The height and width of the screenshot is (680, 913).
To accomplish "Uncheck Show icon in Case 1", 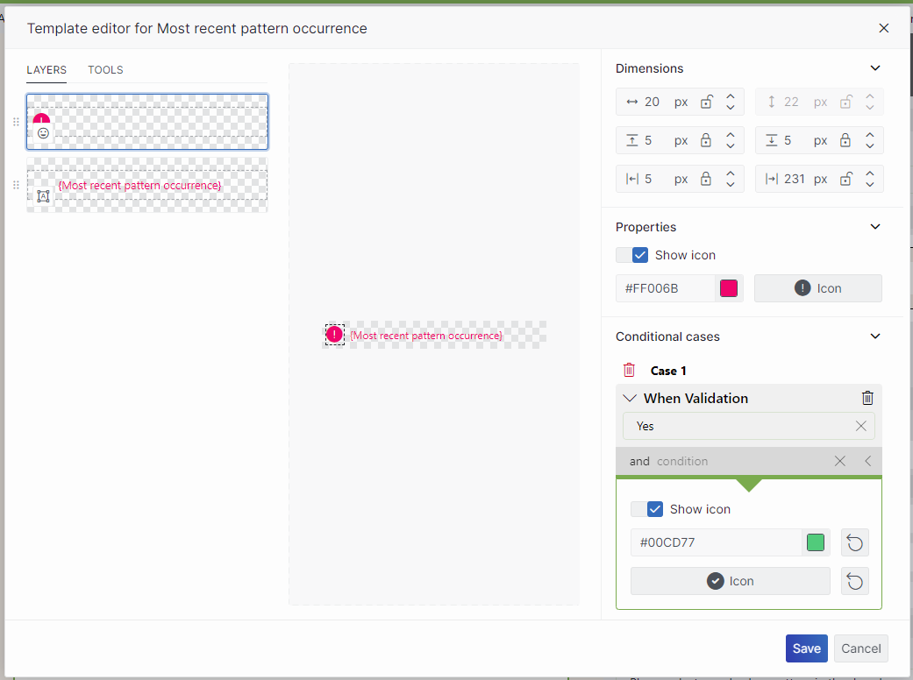I will coord(655,509).
